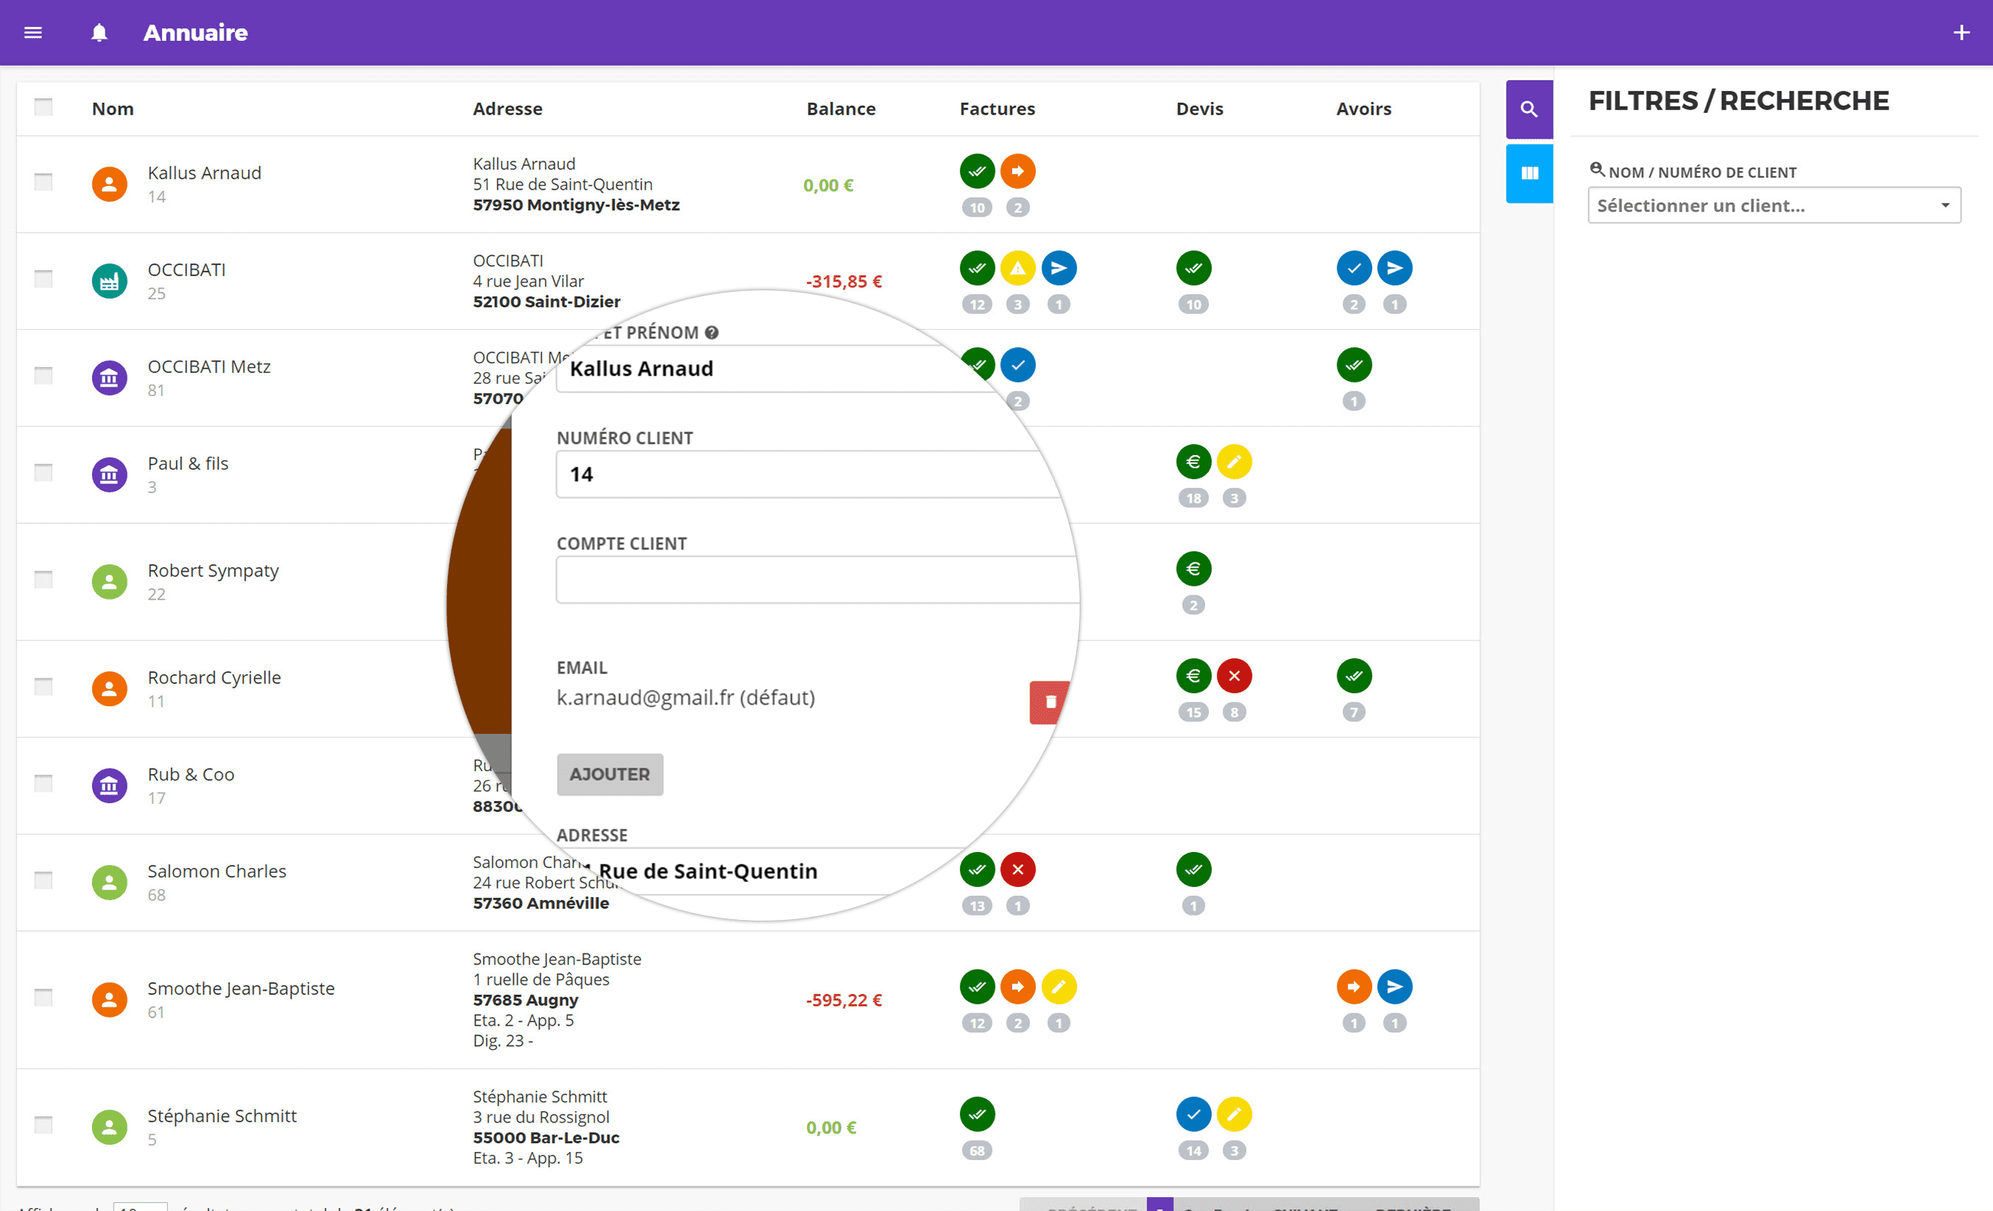This screenshot has width=1993, height=1211.
Task: Open the notifications bell
Action: [x=98, y=32]
